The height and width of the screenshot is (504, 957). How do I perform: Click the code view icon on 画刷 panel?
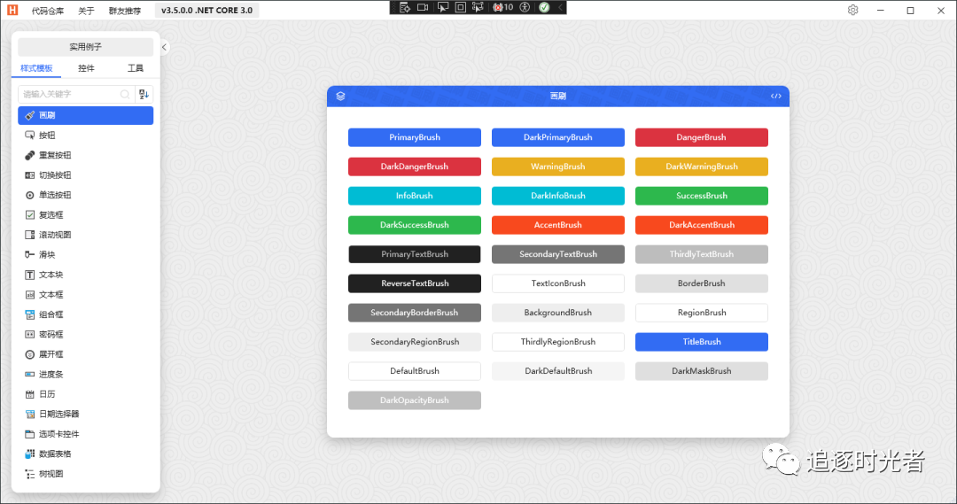[x=776, y=97]
